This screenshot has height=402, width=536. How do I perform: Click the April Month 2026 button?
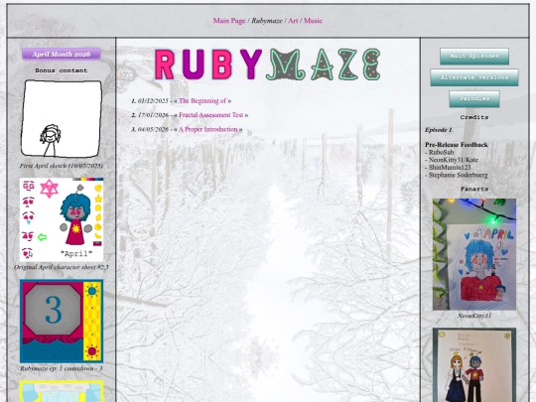click(62, 54)
